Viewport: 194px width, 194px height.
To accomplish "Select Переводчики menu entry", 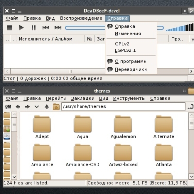I will (x=131, y=70).
